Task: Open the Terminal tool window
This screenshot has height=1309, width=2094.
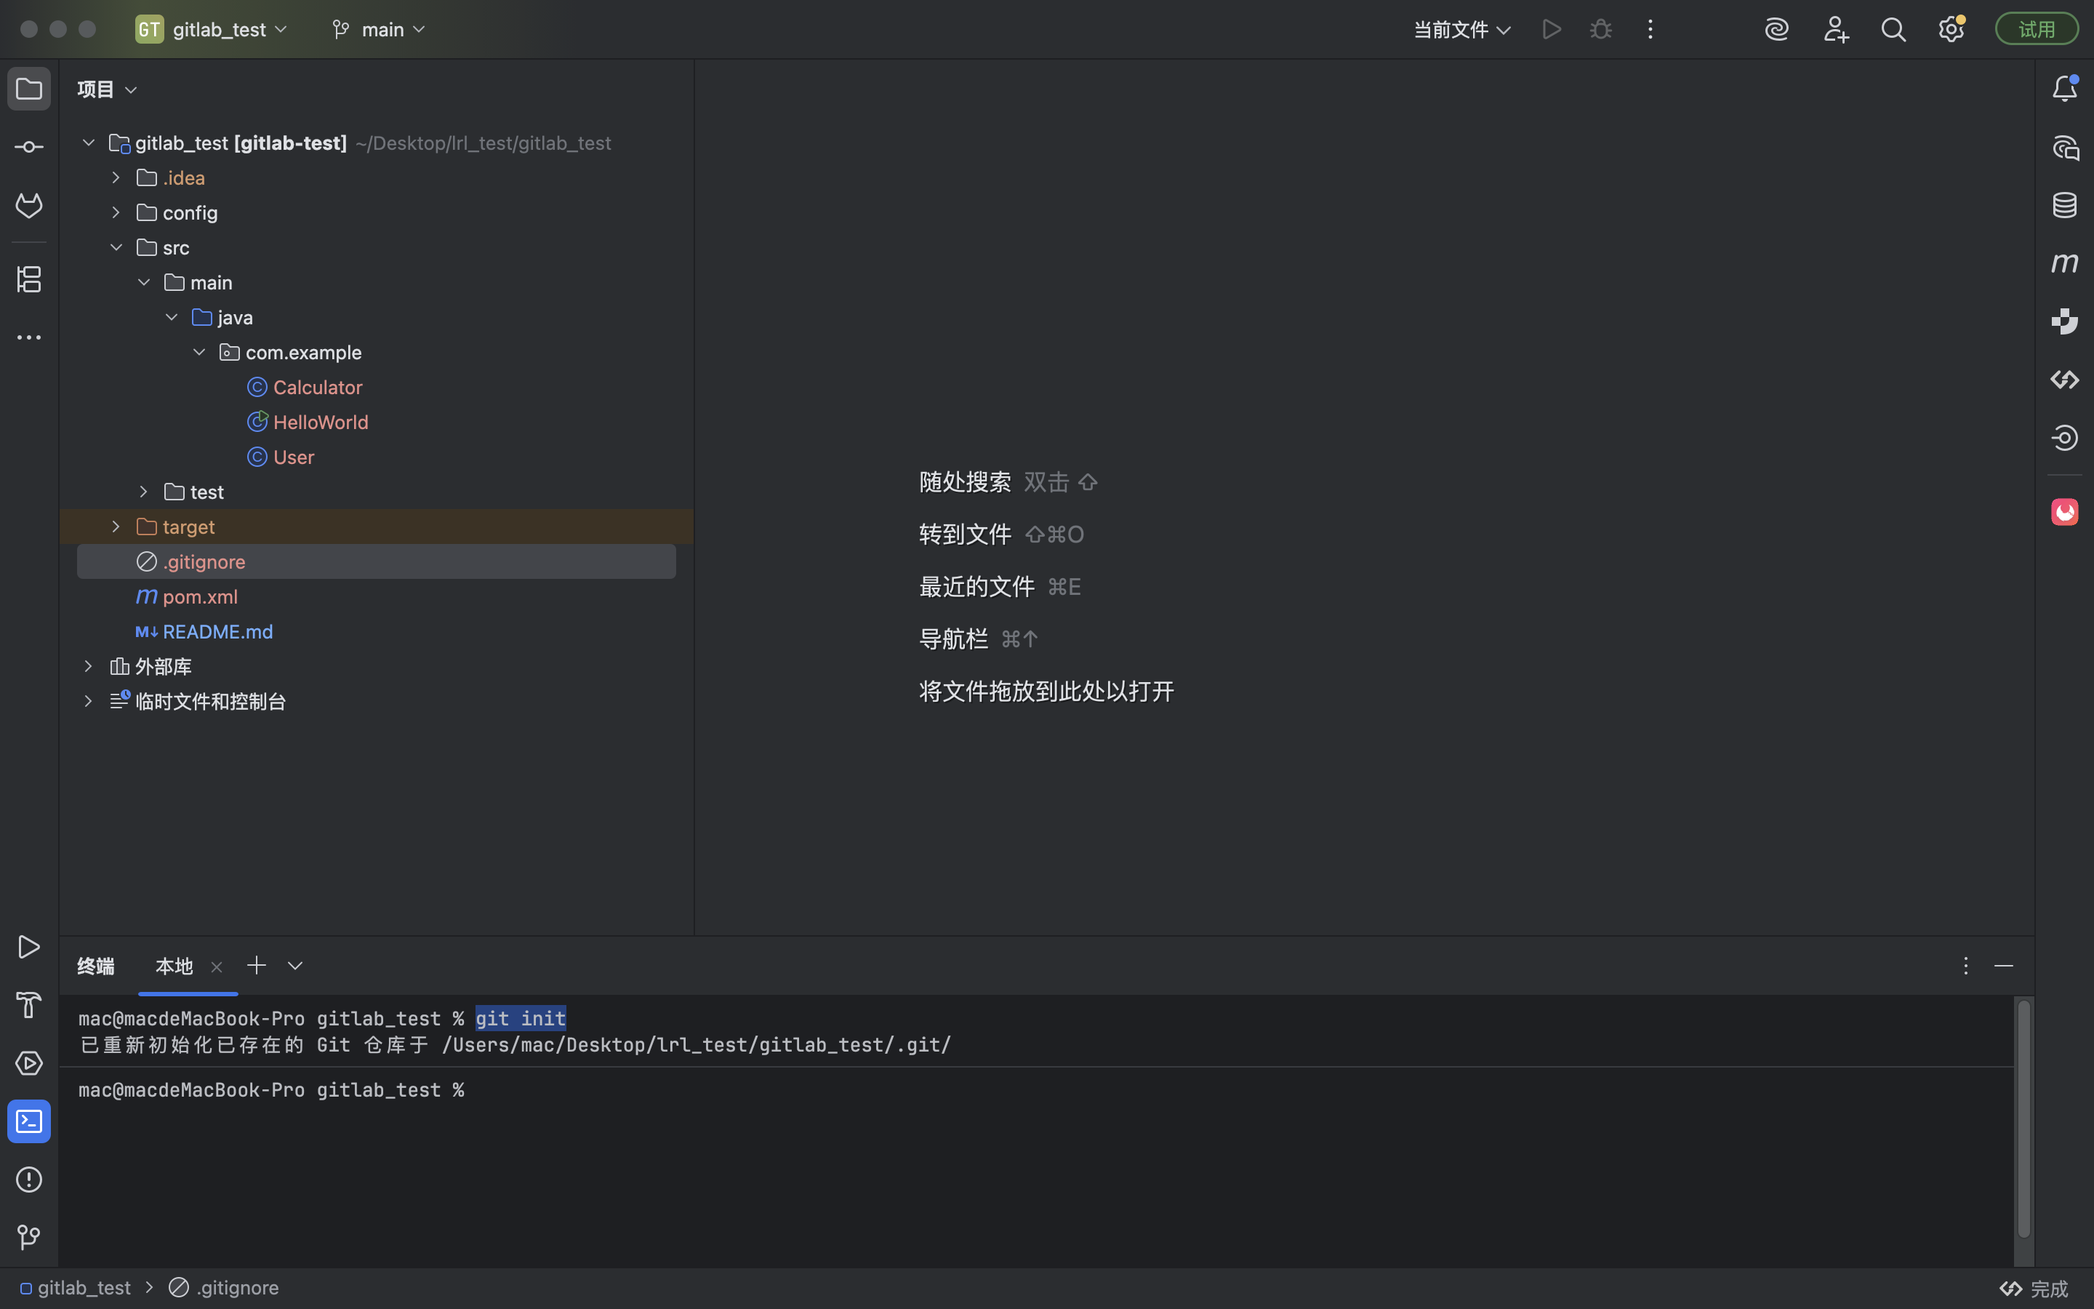Action: tap(28, 1121)
